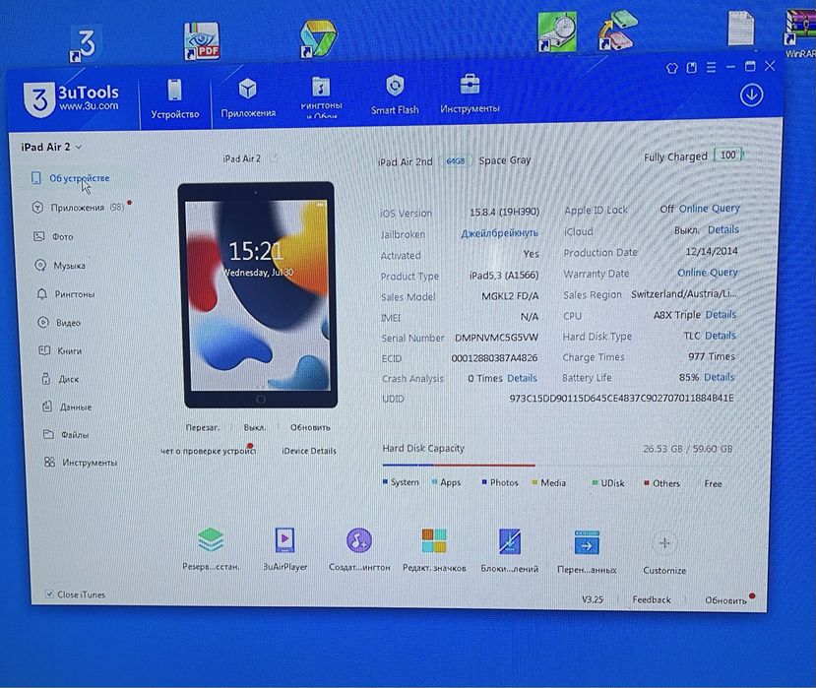Click the iPad lock screen preview
Image resolution: width=816 pixels, height=688 pixels.
258,294
